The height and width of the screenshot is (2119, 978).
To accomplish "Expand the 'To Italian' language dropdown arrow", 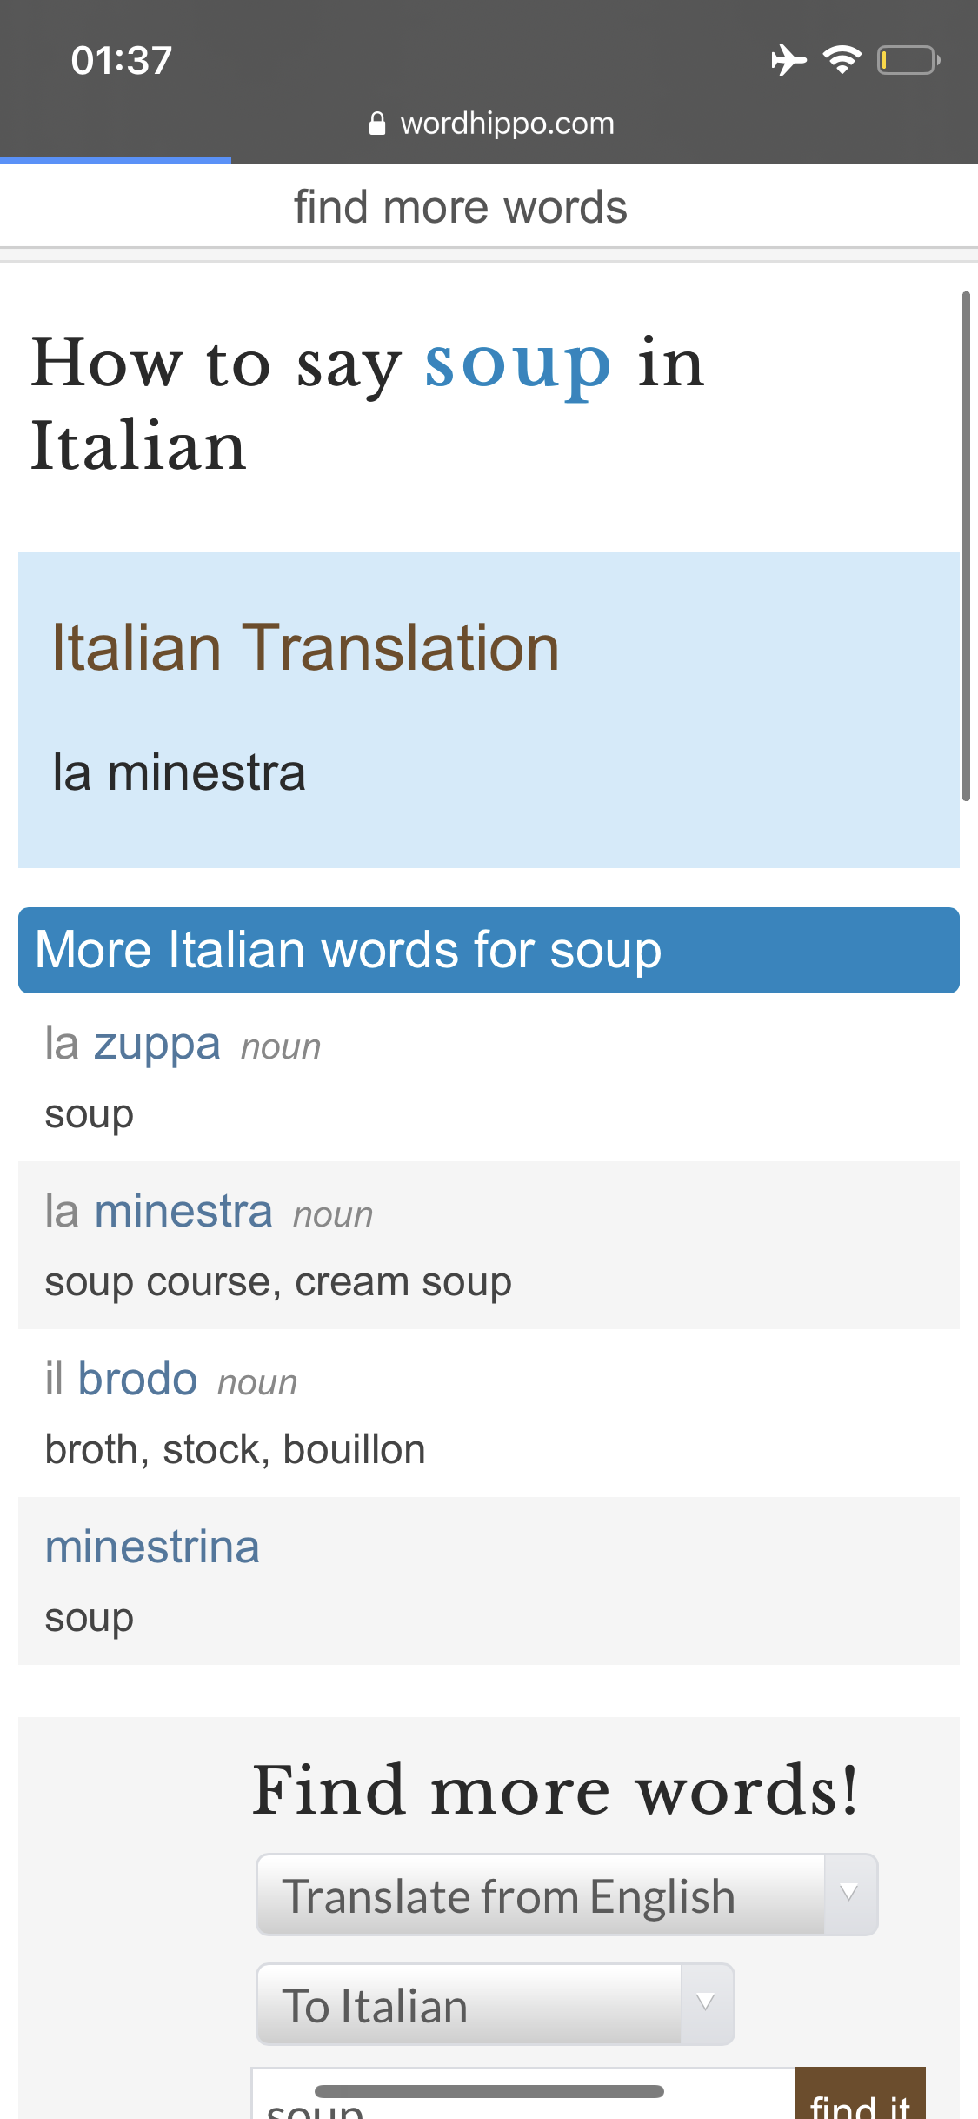I will point(706,2003).
